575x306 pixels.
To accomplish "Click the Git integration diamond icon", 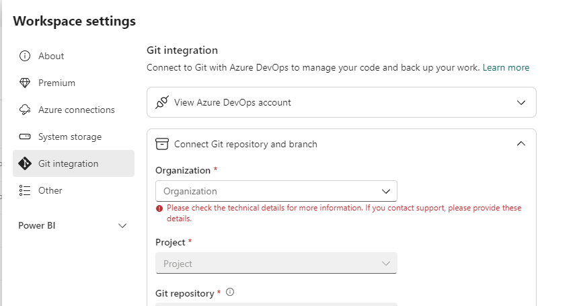I will (25, 163).
